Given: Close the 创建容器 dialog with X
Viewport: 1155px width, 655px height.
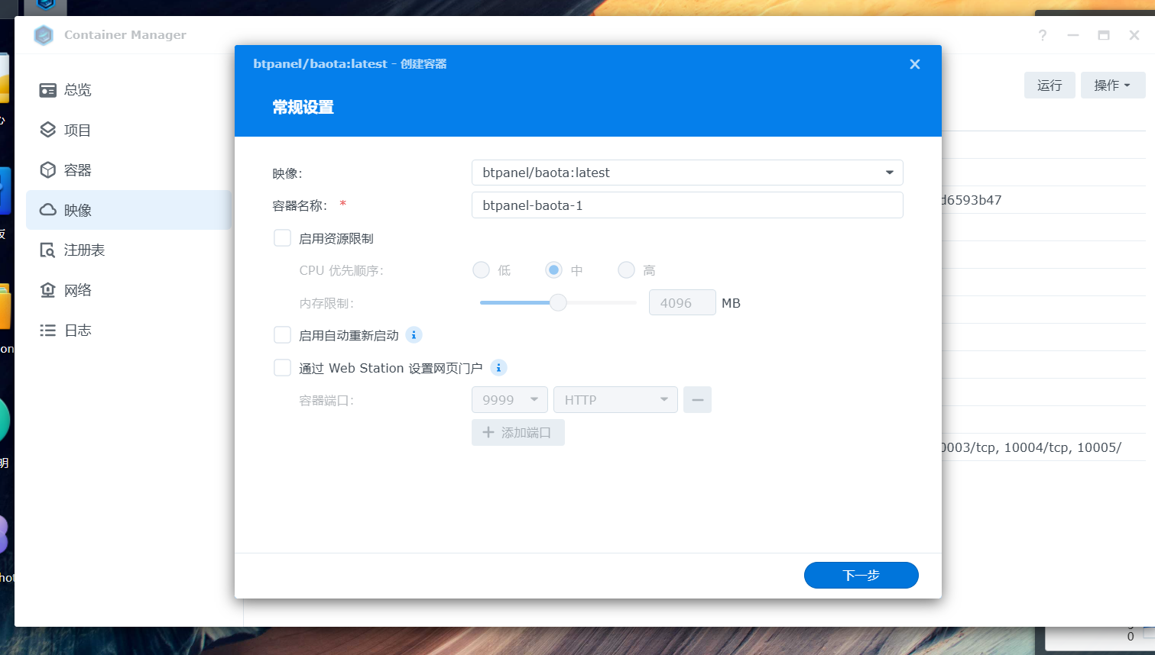Looking at the screenshot, I should click(915, 64).
